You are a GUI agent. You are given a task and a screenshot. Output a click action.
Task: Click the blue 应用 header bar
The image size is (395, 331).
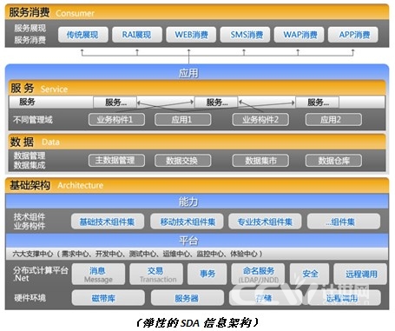pyautogui.click(x=197, y=72)
